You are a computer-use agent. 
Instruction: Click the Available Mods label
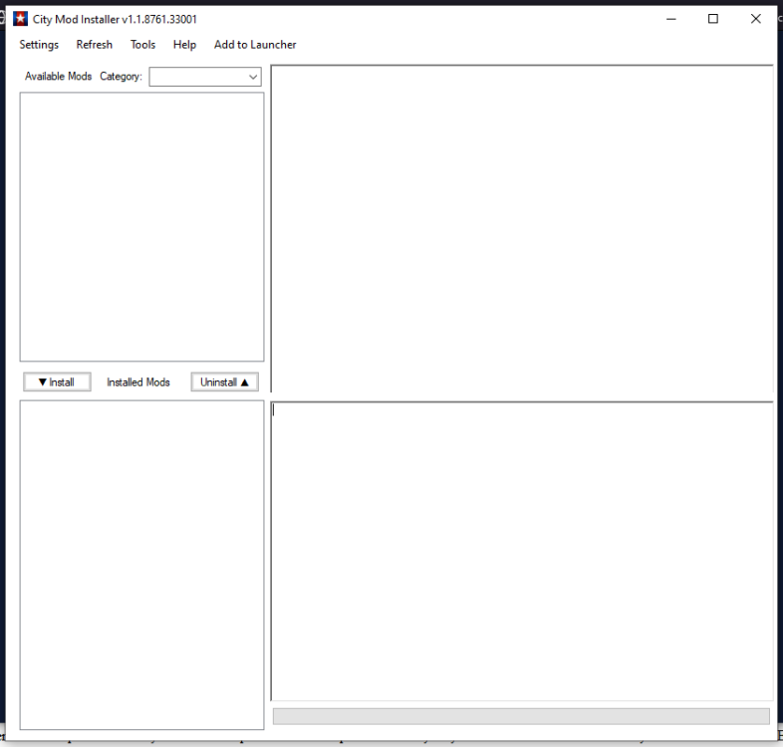[x=58, y=77]
